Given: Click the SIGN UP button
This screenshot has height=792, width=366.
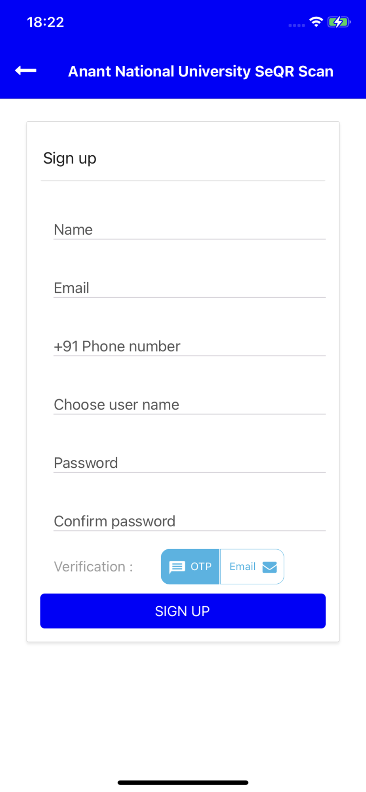Looking at the screenshot, I should (183, 611).
